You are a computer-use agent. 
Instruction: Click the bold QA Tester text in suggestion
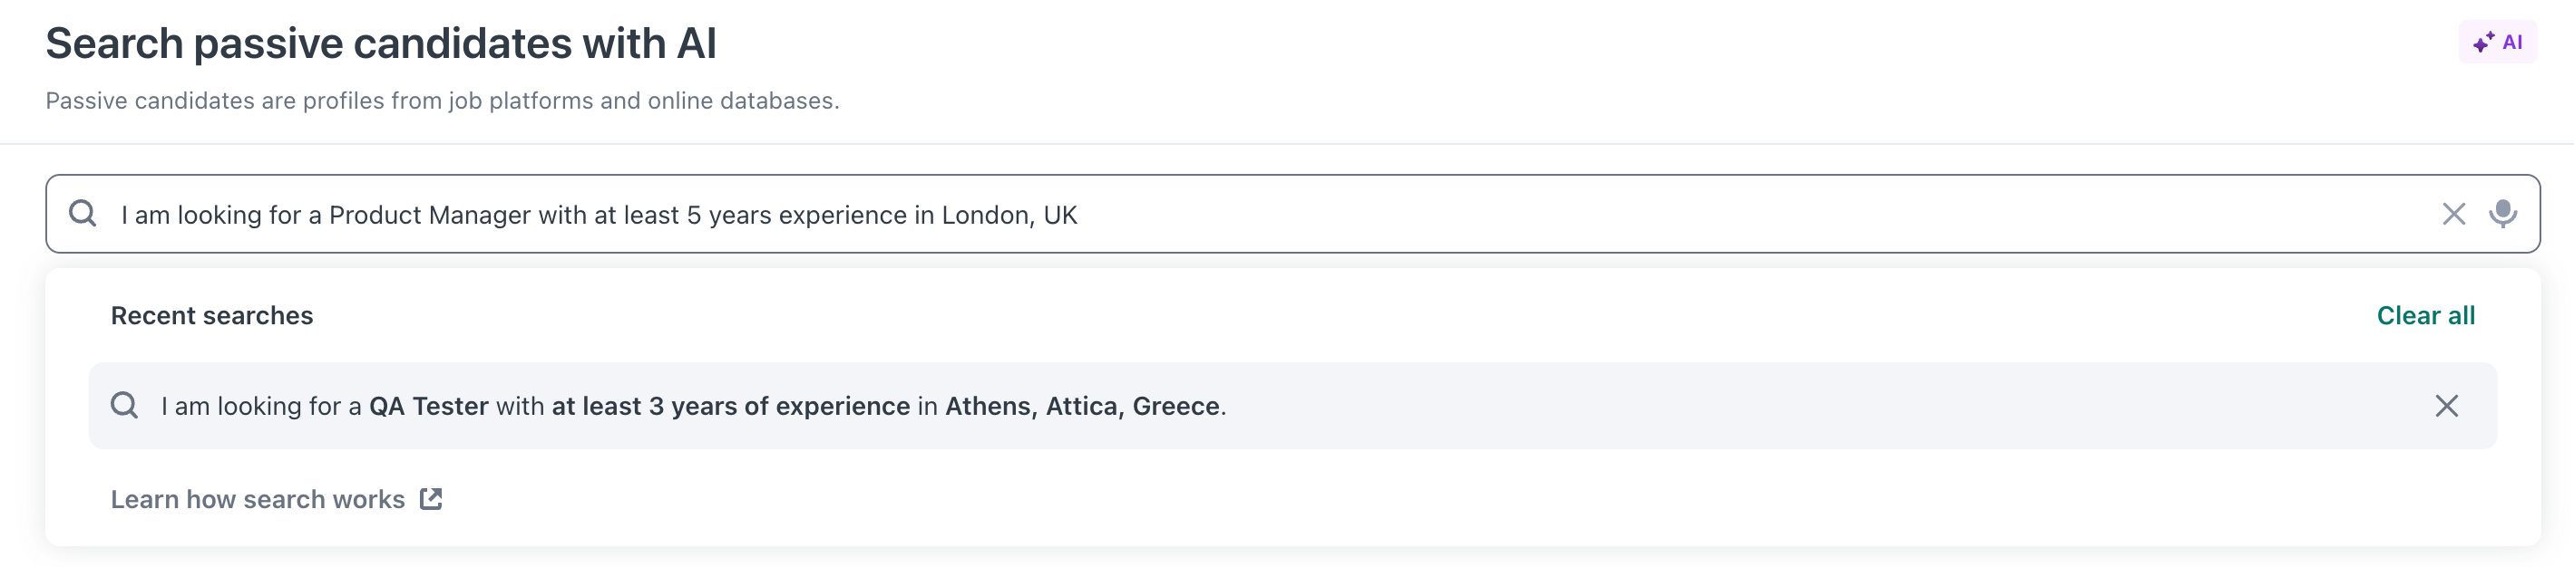coord(429,407)
